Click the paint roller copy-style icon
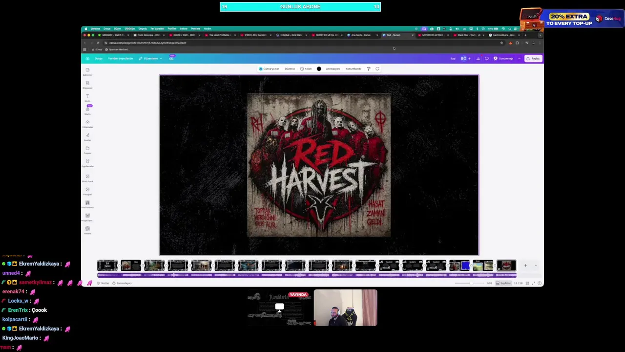625x352 pixels. [x=369, y=69]
